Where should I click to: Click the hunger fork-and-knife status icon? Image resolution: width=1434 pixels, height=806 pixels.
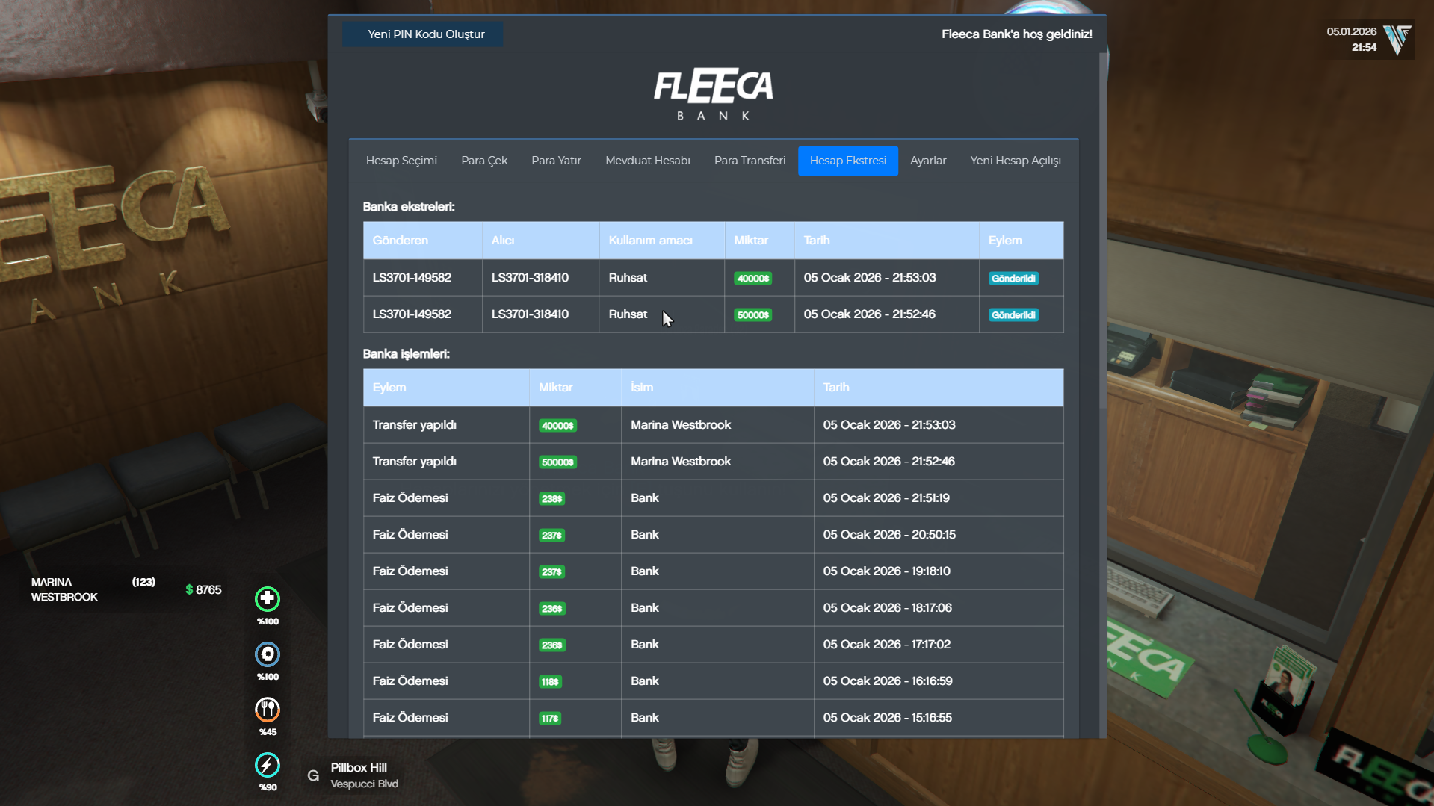(x=268, y=710)
